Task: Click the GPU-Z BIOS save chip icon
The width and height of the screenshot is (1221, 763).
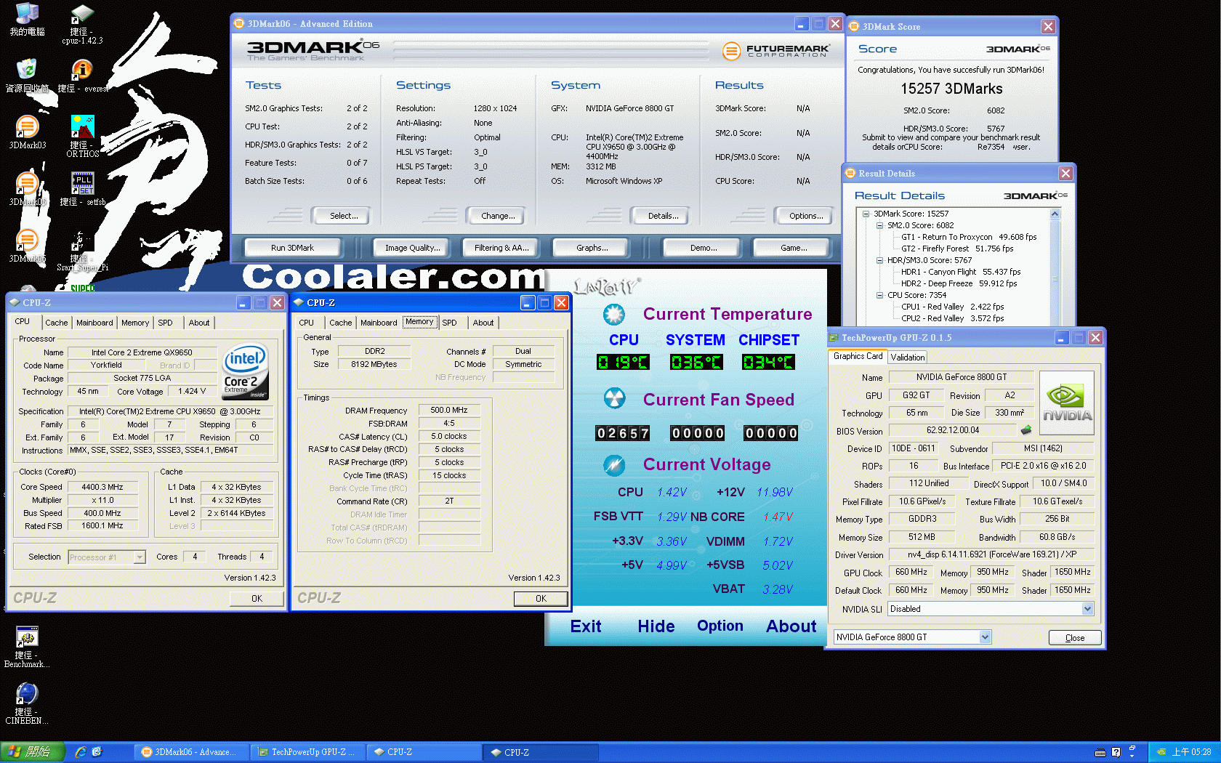Action: pos(1026,430)
